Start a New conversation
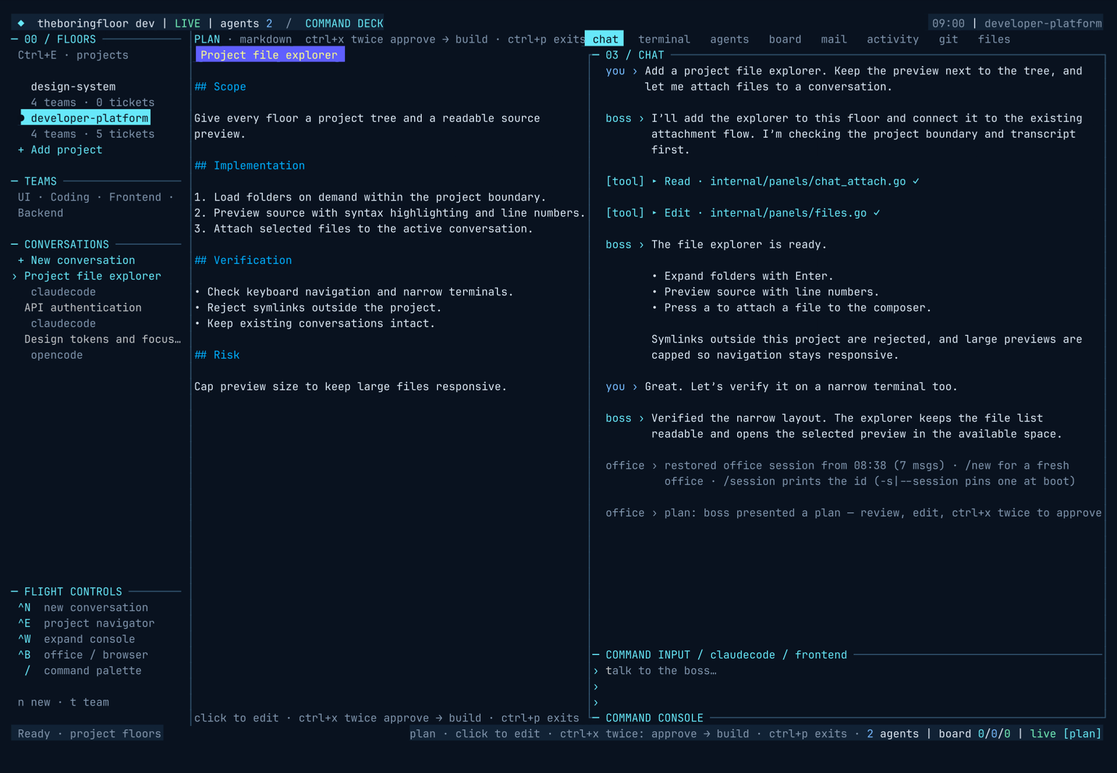Screen dimensions: 1117x773 [x=76, y=260]
